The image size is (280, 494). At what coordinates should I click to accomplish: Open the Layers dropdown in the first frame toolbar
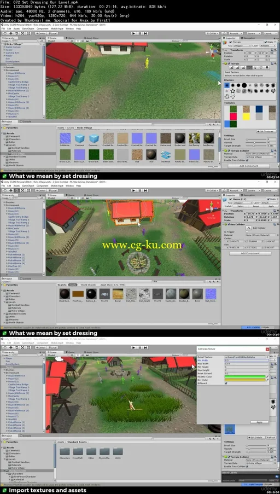pyautogui.click(x=254, y=33)
